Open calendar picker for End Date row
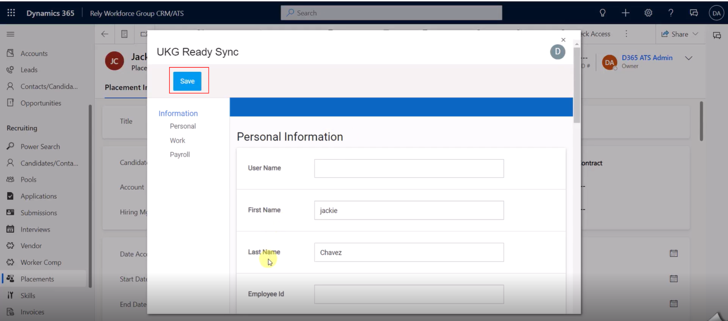 pyautogui.click(x=674, y=304)
